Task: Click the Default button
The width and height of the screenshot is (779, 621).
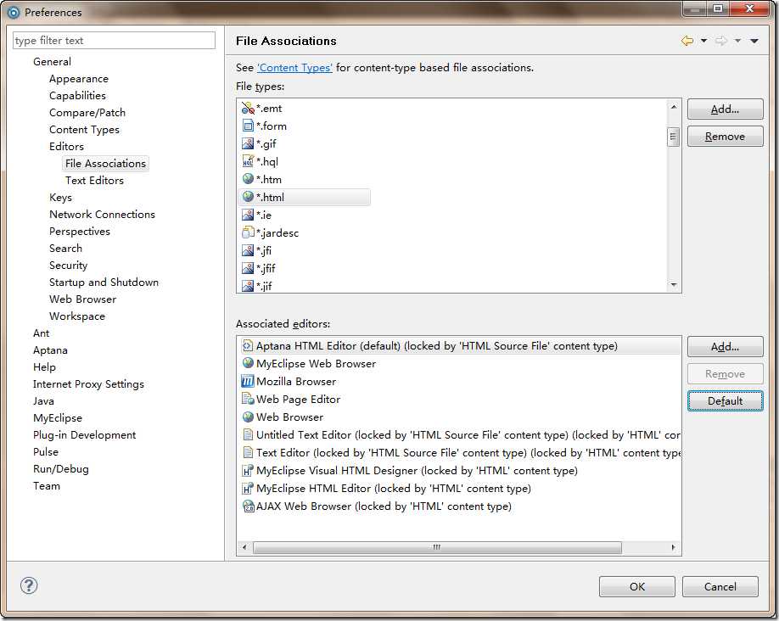Action: pos(725,401)
